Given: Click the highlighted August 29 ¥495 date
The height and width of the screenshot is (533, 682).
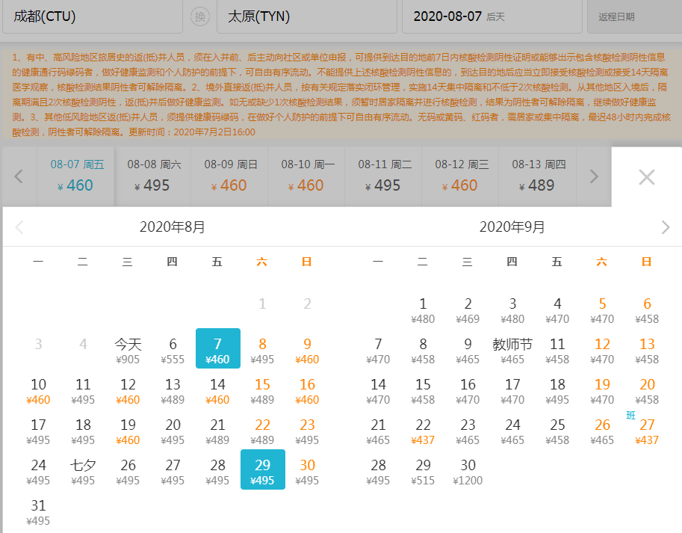Looking at the screenshot, I should coord(262,469).
